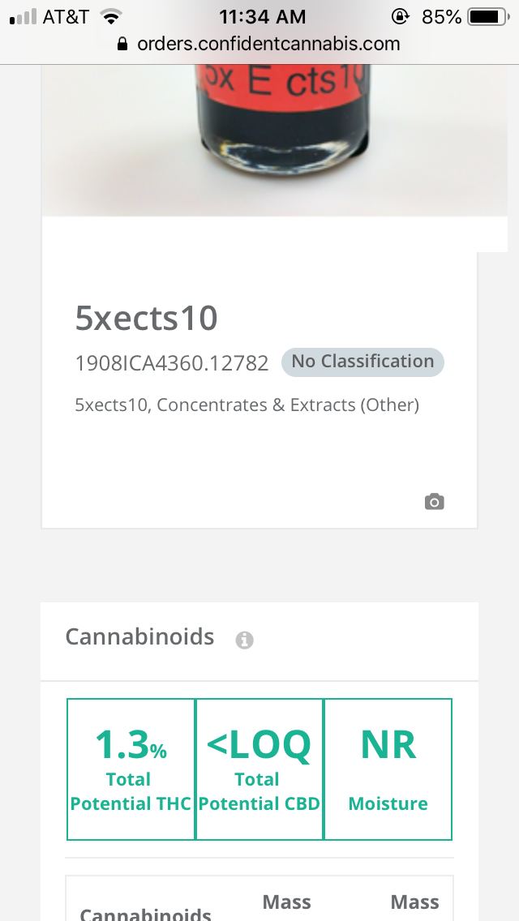The image size is (519, 921).
Task: Select the NR Moisture box
Action: (388, 769)
